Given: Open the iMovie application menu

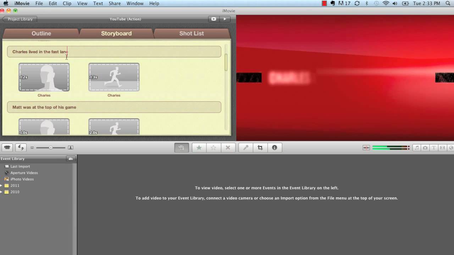Looking at the screenshot, I should coord(22,4).
